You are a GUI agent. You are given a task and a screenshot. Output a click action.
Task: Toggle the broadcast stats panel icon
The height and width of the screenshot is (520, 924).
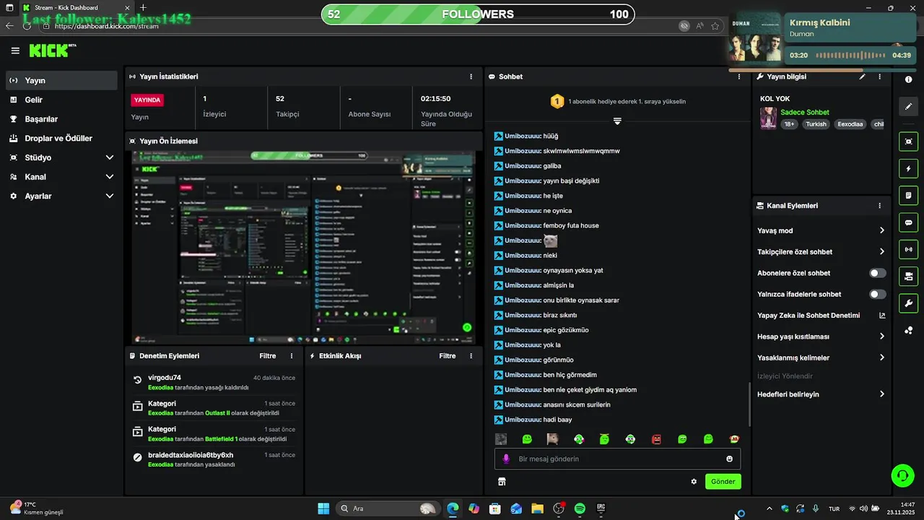(909, 250)
